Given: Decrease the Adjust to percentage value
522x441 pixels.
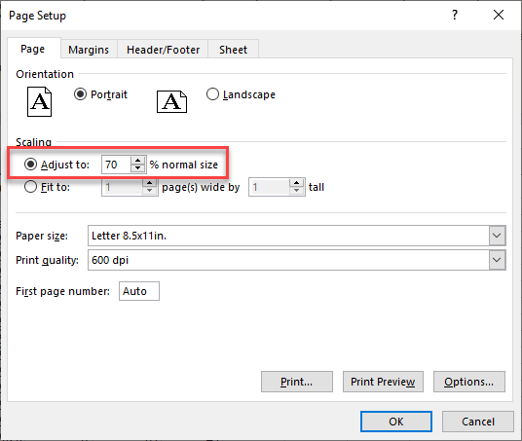Looking at the screenshot, I should [137, 168].
